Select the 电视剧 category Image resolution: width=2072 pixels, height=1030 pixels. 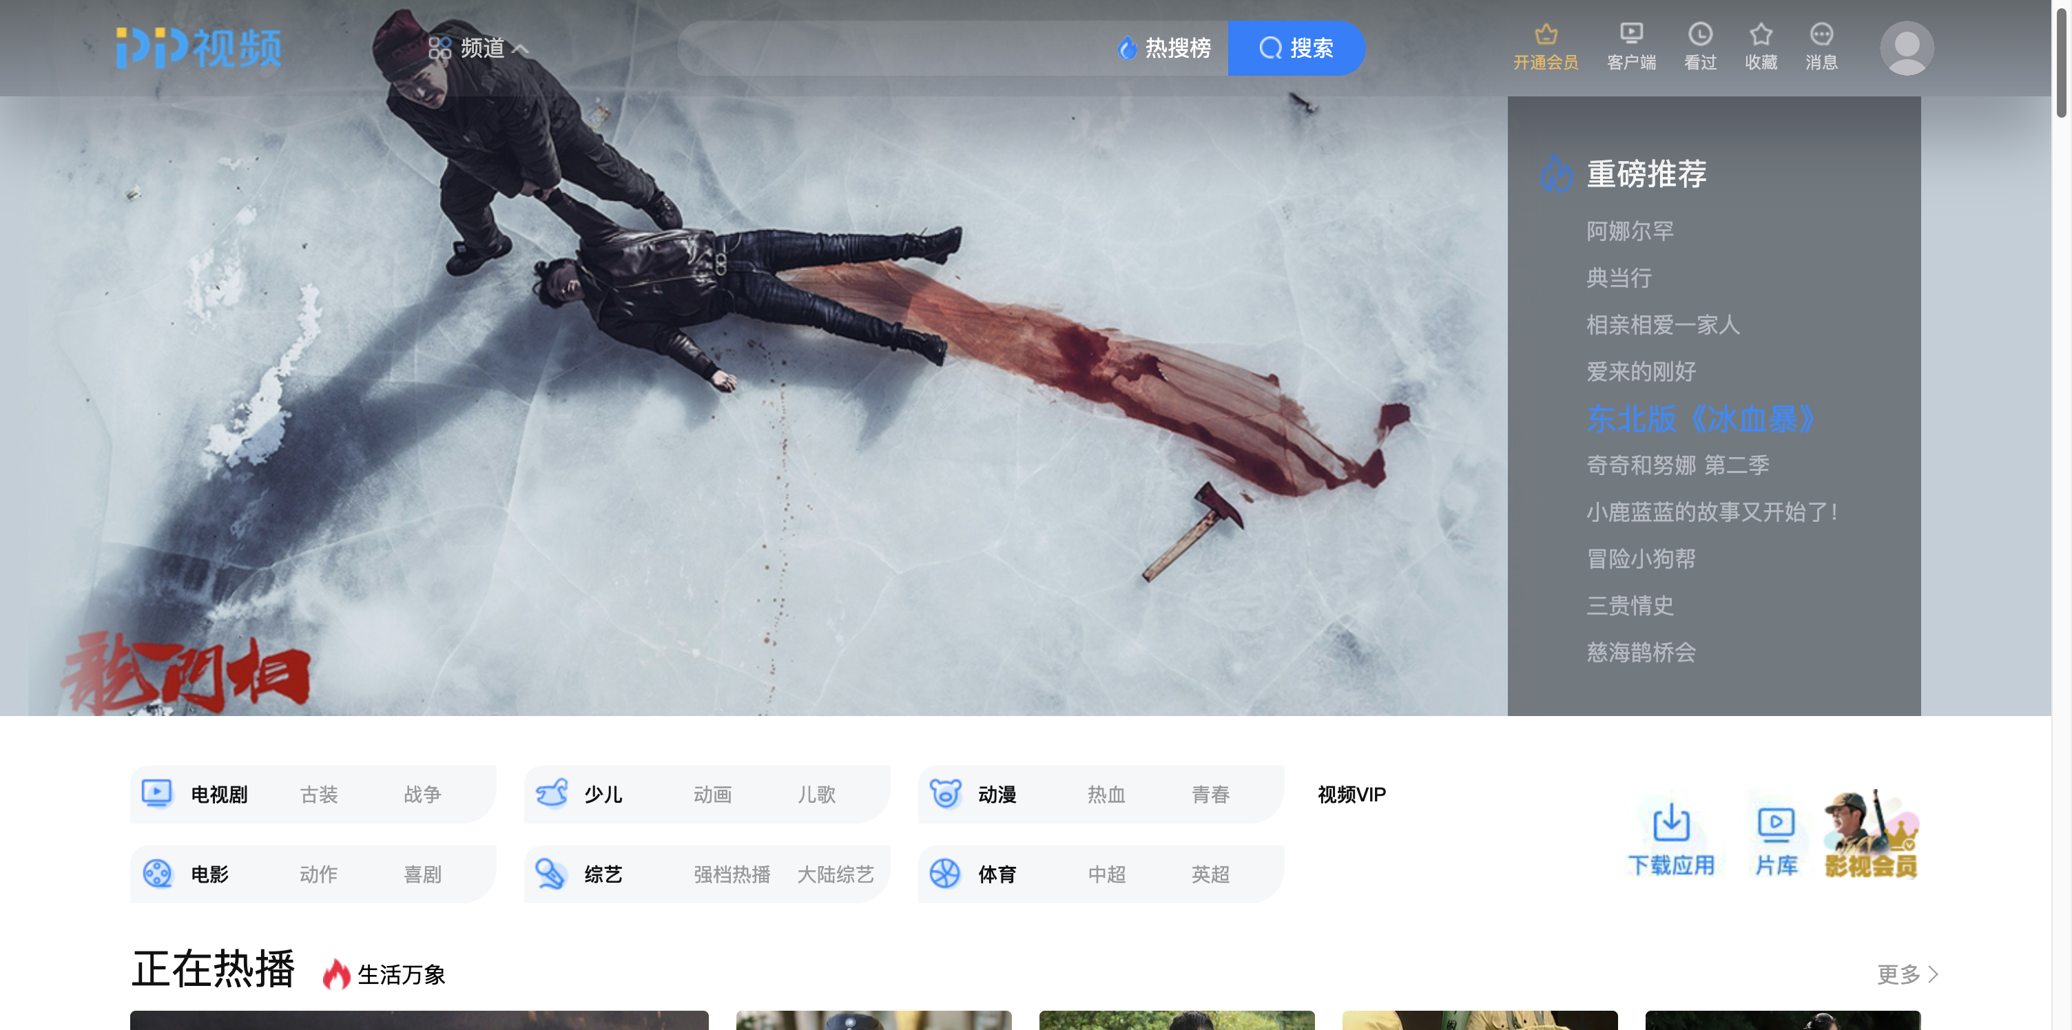219,795
